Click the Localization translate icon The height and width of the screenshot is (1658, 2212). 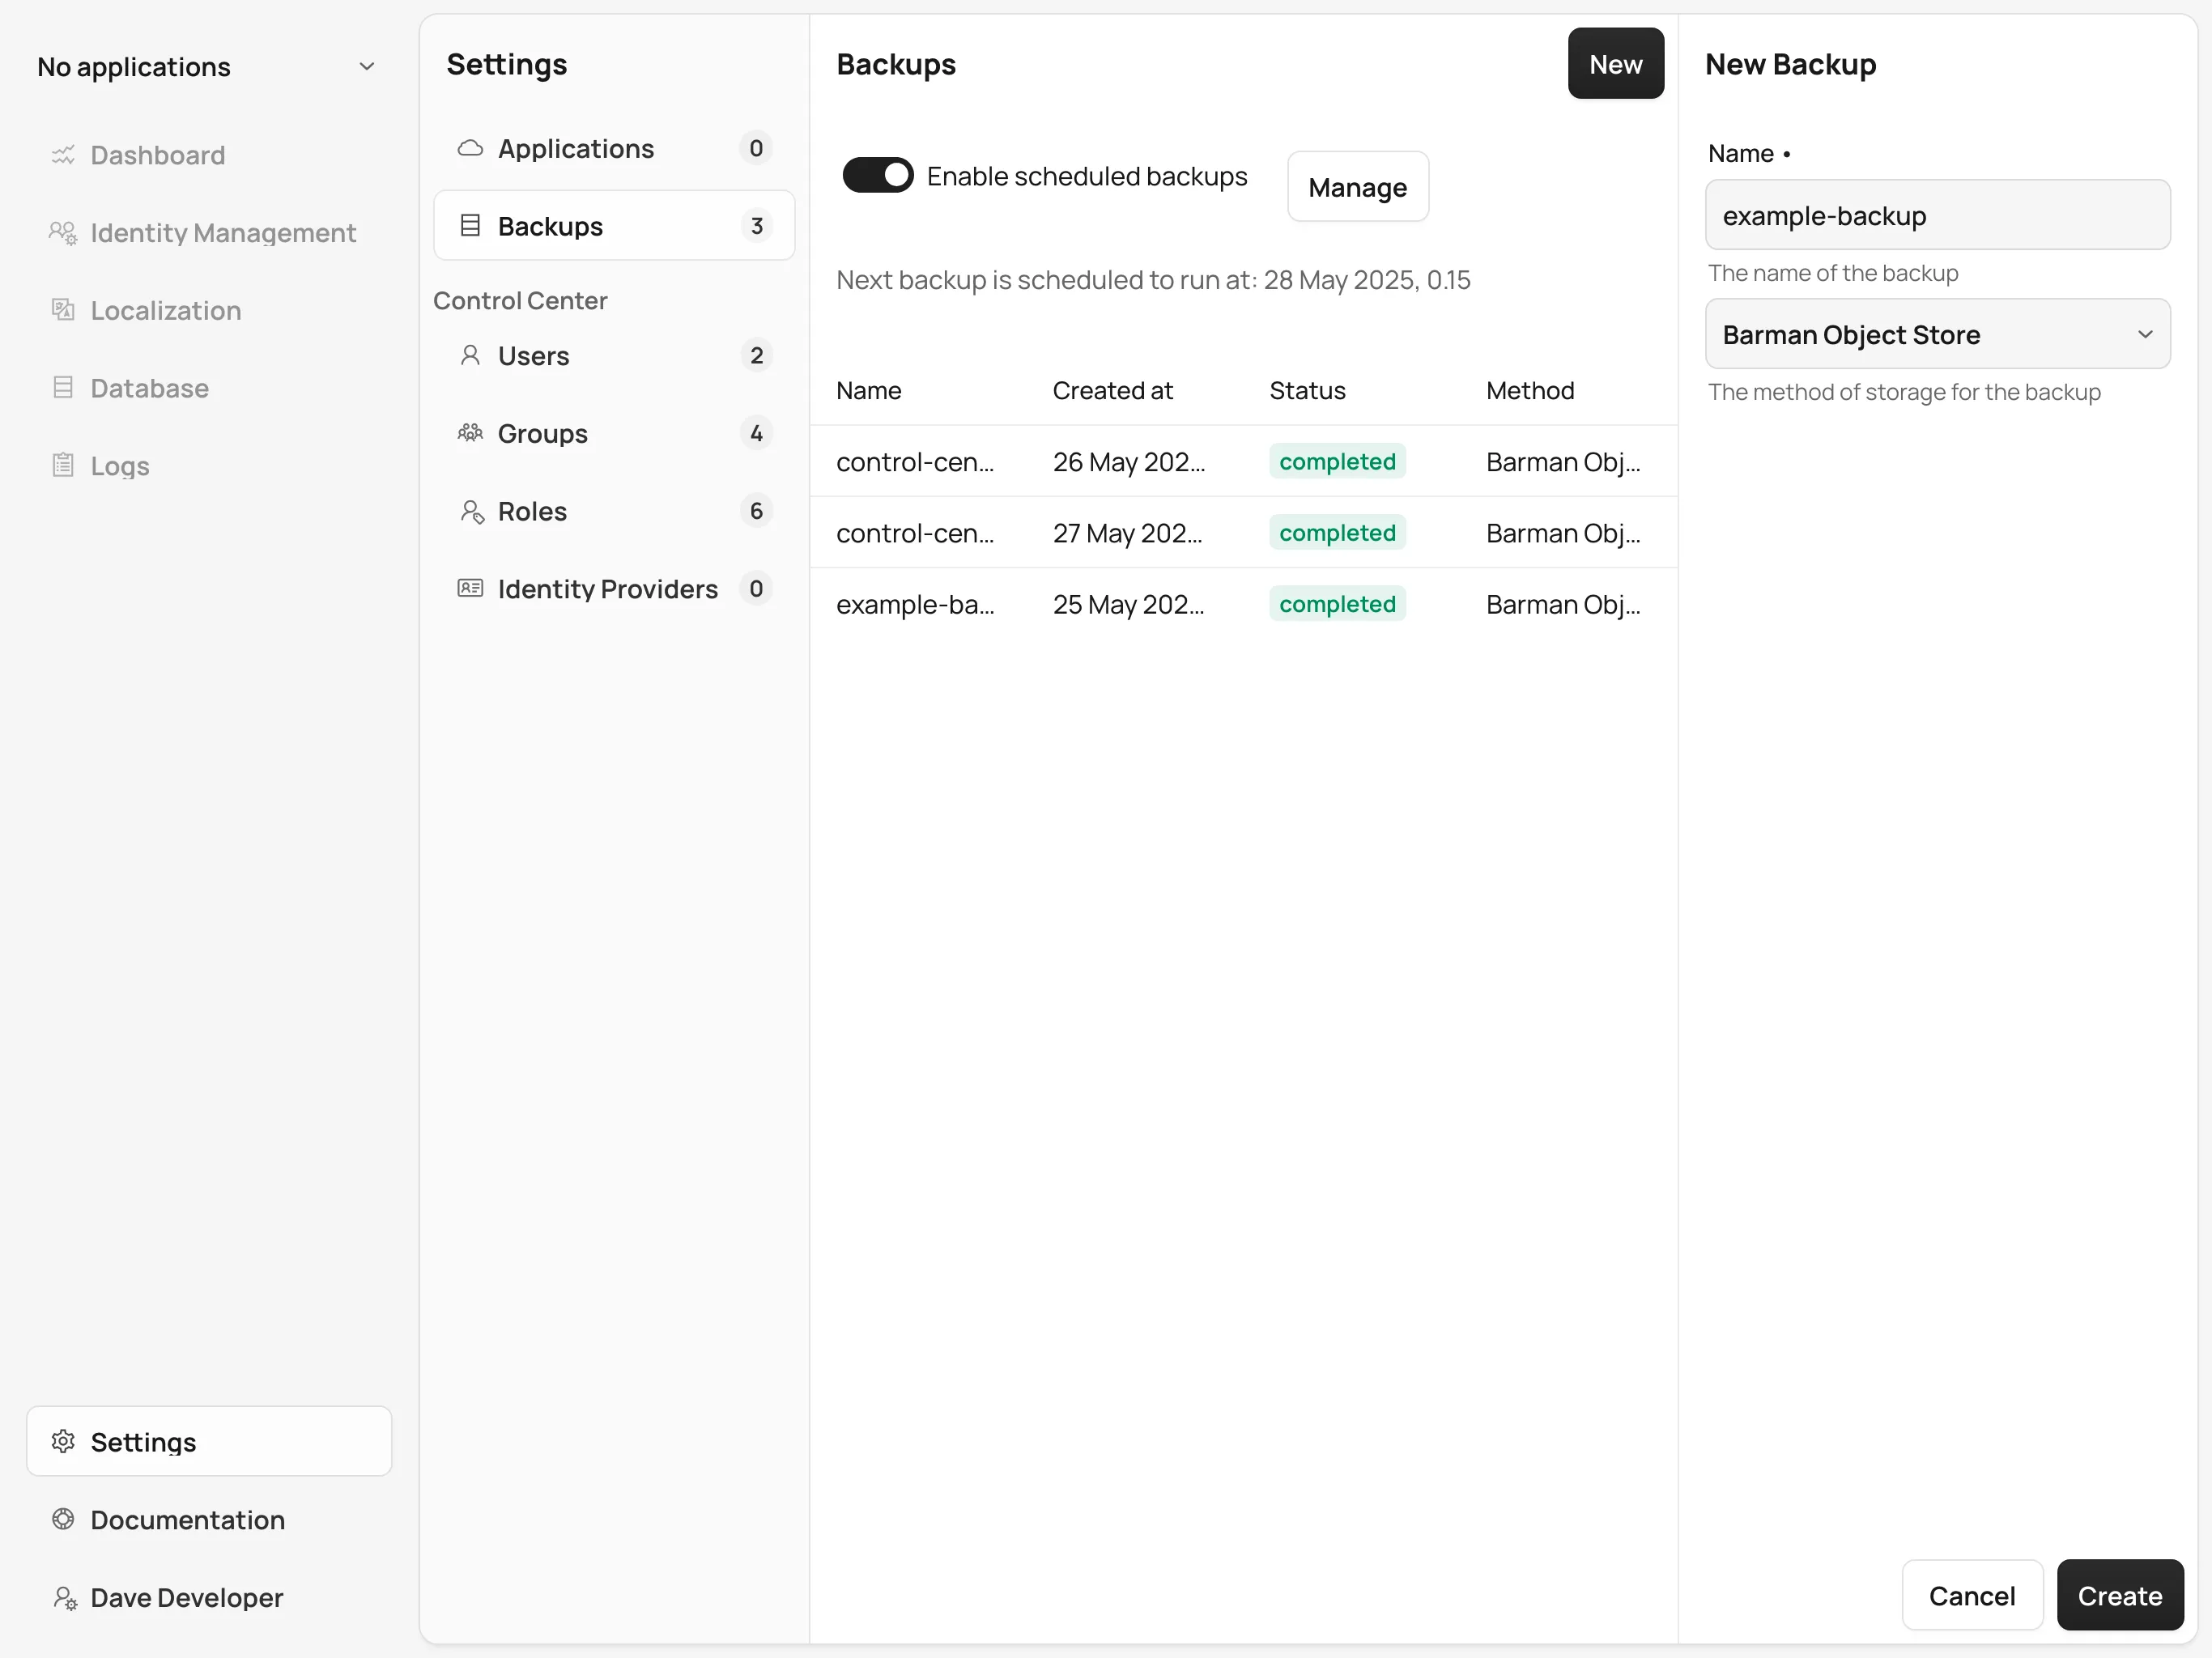(63, 310)
